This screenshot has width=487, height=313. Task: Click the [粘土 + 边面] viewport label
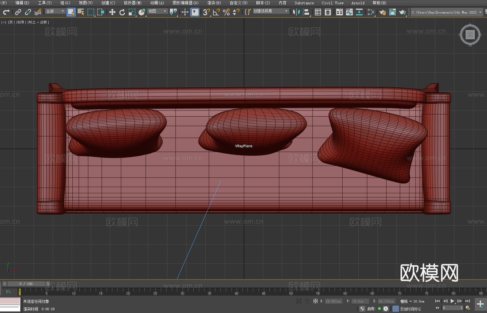pyautogui.click(x=38, y=22)
